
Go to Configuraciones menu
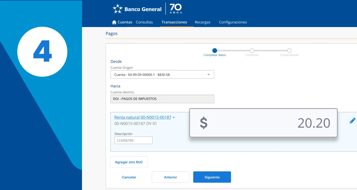pos(233,22)
